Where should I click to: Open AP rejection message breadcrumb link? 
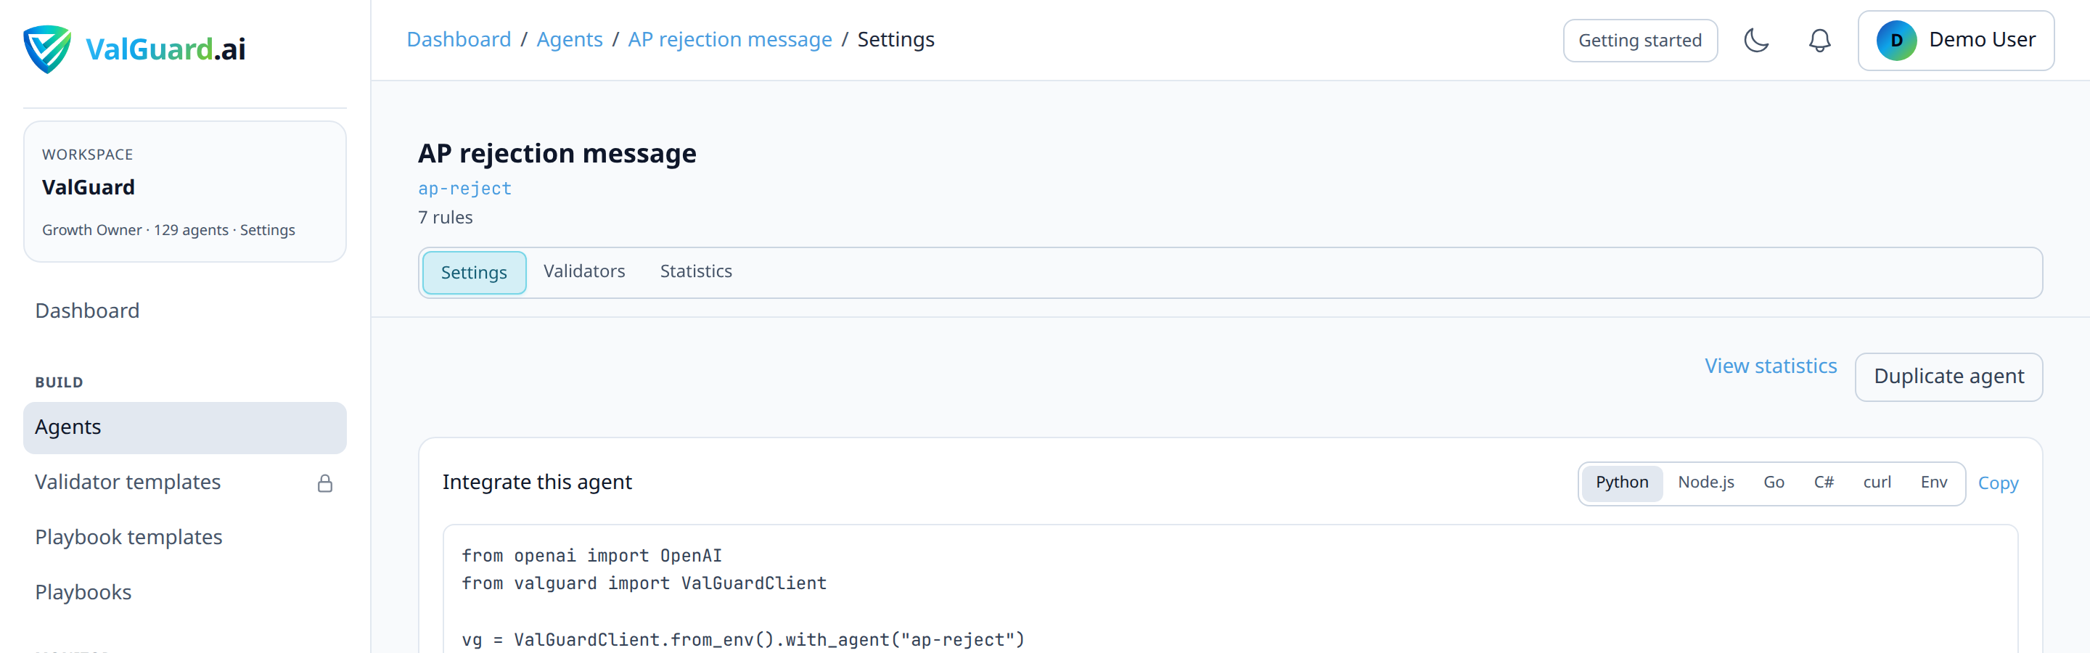729,39
